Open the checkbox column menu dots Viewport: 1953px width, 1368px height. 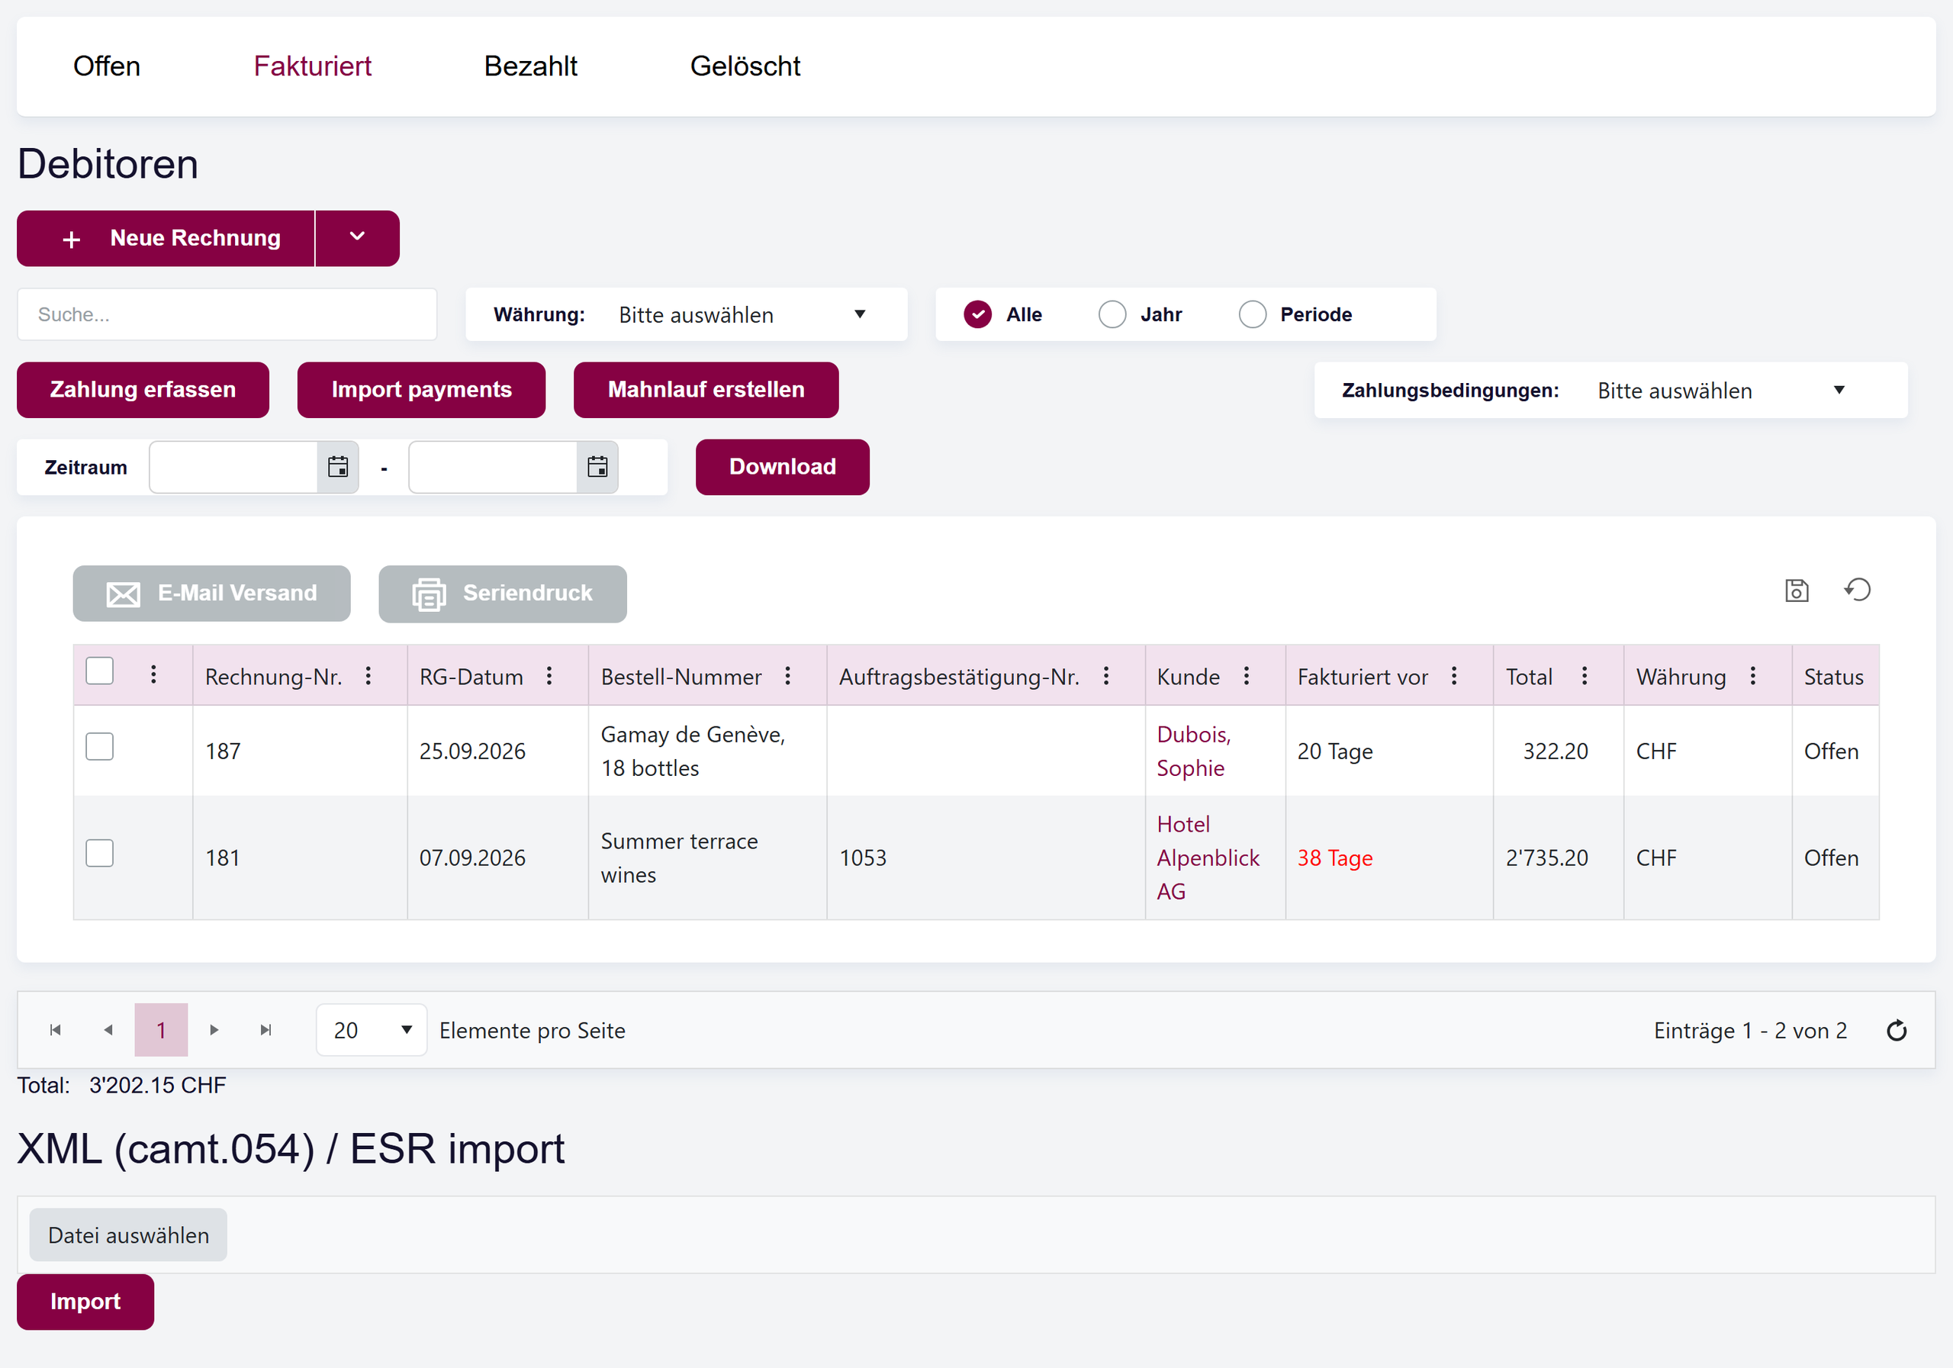coord(153,674)
